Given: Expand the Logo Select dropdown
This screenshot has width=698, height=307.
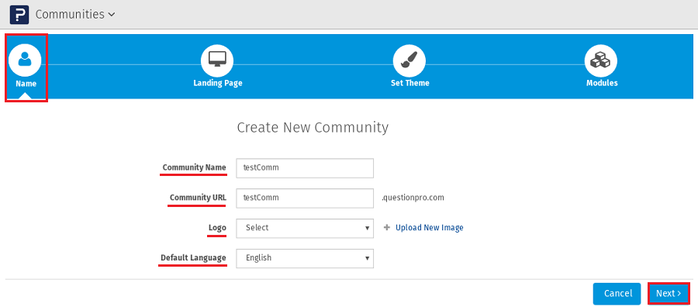Looking at the screenshot, I should 305,228.
